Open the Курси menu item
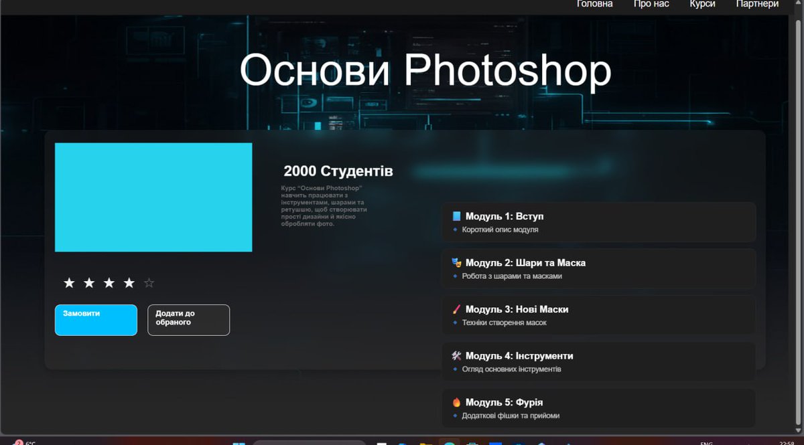This screenshot has width=804, height=445. point(702,4)
